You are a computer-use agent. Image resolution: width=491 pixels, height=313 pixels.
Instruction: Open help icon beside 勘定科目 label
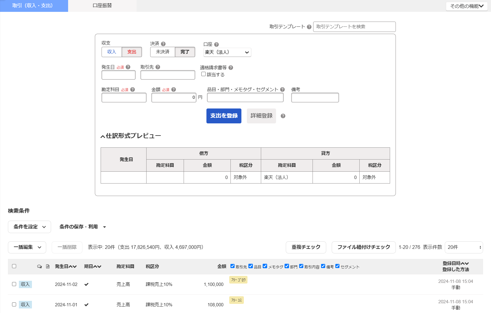(133, 90)
